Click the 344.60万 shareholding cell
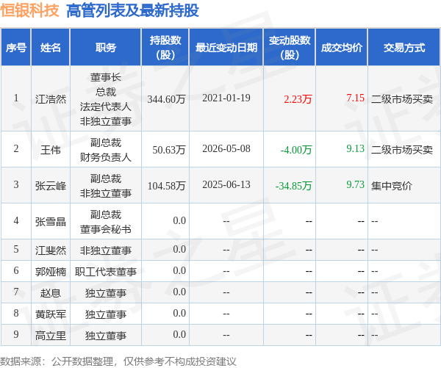441x368 pixels. 166,99
